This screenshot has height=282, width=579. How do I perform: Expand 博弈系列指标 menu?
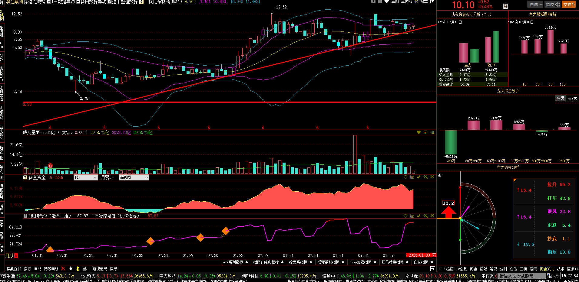click(x=331, y=262)
